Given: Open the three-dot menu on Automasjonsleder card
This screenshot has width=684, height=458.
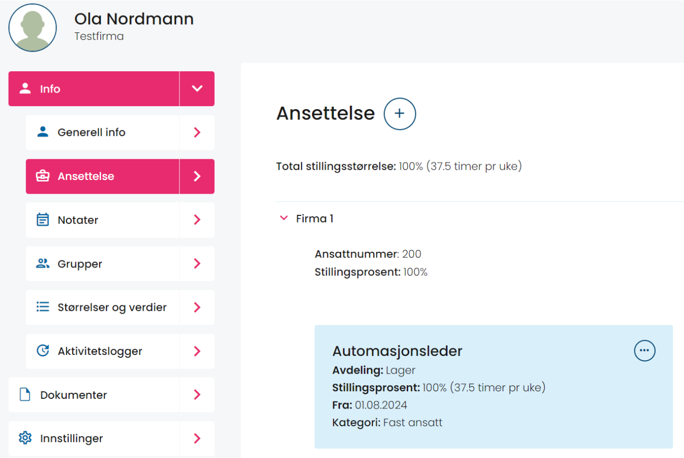Looking at the screenshot, I should point(645,350).
